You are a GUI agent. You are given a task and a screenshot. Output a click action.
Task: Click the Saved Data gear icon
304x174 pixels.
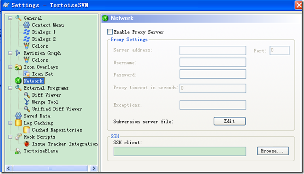pyautogui.click(x=18, y=116)
